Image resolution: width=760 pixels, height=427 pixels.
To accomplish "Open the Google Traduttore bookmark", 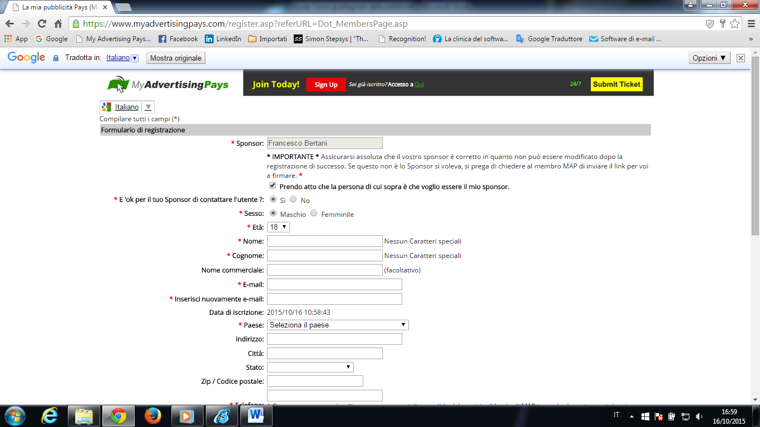I will click(549, 39).
